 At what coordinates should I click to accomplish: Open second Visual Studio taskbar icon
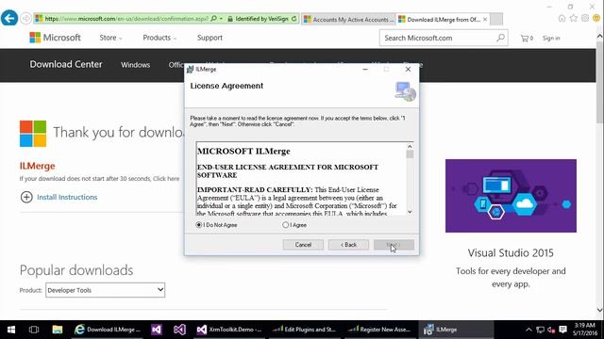[179, 330]
